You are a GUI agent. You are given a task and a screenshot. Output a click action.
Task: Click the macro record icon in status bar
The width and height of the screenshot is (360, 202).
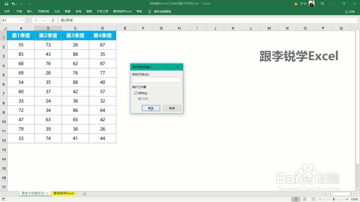point(3,199)
